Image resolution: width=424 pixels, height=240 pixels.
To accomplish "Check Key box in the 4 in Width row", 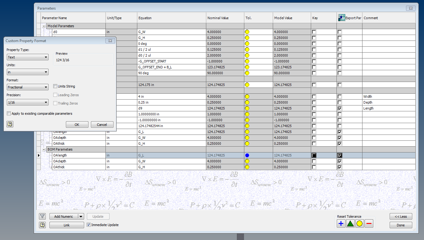I will [314, 96].
